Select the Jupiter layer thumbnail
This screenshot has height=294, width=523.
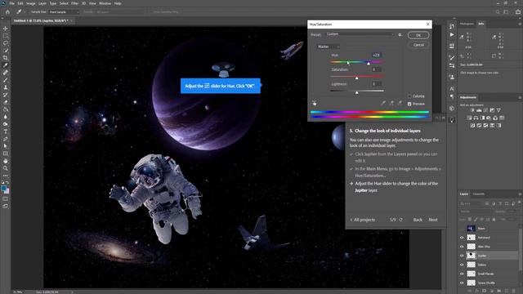tap(471, 256)
